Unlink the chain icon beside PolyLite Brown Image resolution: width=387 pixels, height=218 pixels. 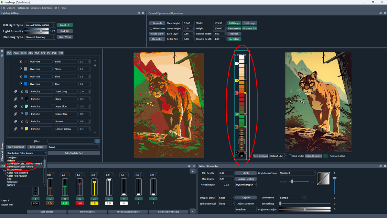click(14, 121)
